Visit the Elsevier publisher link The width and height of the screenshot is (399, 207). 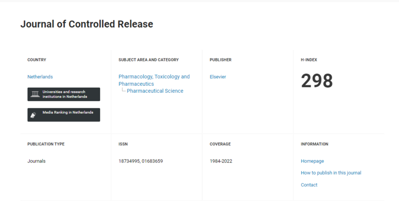(218, 77)
